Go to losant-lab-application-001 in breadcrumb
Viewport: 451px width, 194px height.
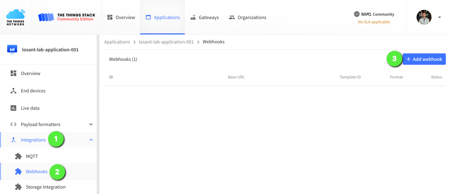click(166, 42)
